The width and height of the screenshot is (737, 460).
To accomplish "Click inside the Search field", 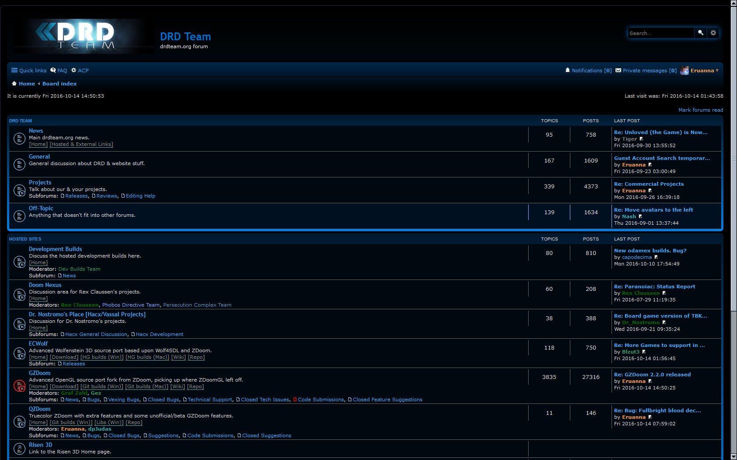I will [x=661, y=33].
